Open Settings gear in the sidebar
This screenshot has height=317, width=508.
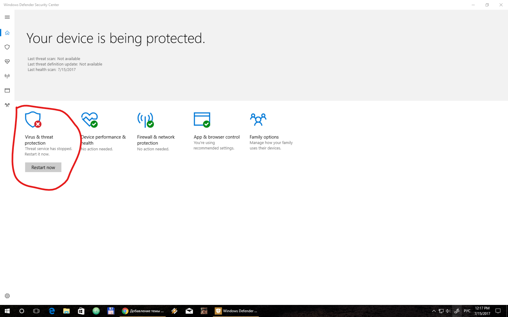tap(7, 296)
